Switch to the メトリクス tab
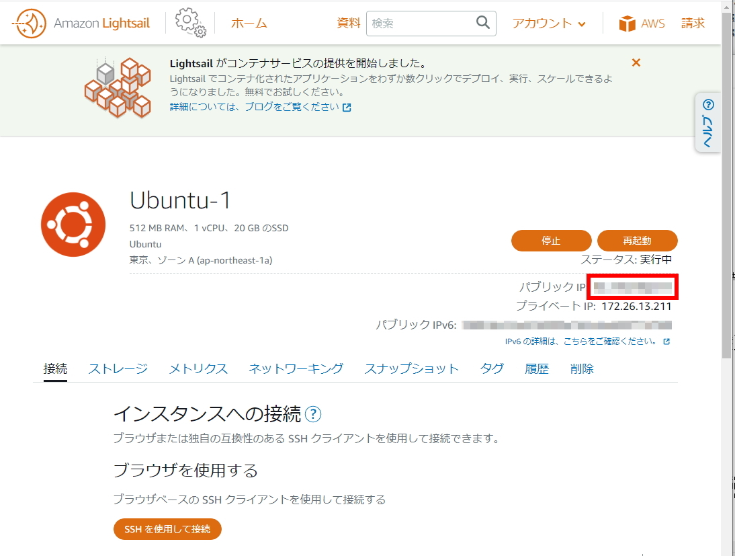This screenshot has height=556, width=735. (198, 369)
